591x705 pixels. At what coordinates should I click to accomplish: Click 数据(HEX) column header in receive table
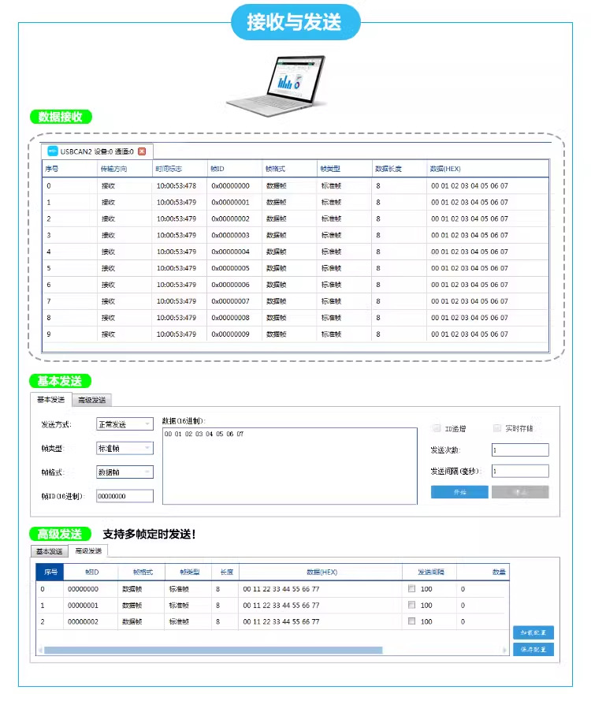(488, 169)
